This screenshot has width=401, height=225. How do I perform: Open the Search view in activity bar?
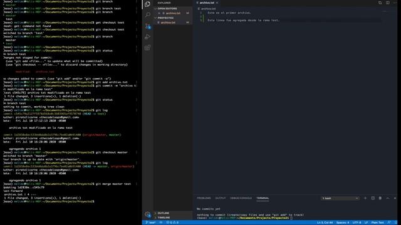[148, 15]
